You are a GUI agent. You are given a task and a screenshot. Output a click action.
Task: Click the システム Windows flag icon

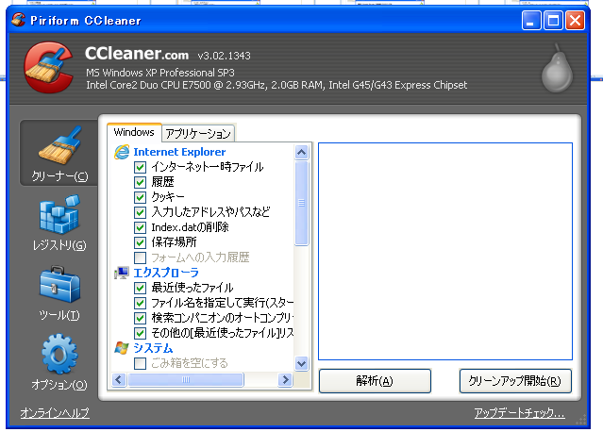[x=122, y=348]
